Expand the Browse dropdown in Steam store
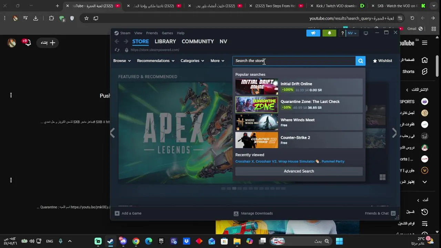441x248 pixels. tap(122, 61)
